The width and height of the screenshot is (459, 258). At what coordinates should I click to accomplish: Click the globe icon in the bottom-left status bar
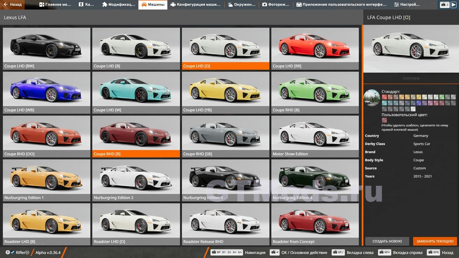pos(8,252)
